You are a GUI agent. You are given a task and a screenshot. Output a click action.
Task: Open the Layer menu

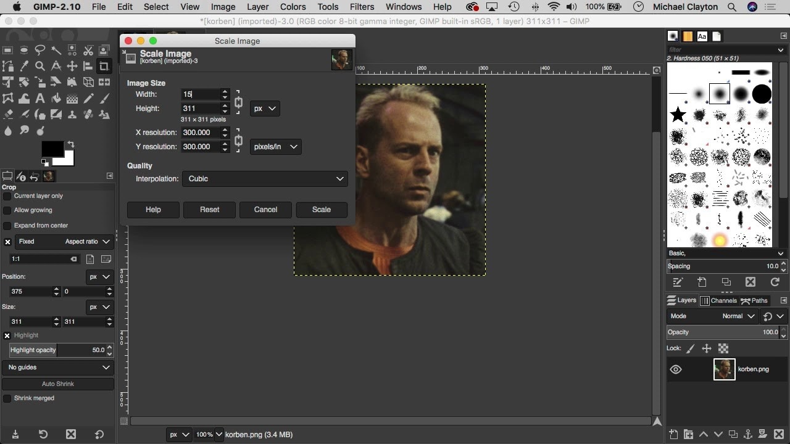(257, 7)
